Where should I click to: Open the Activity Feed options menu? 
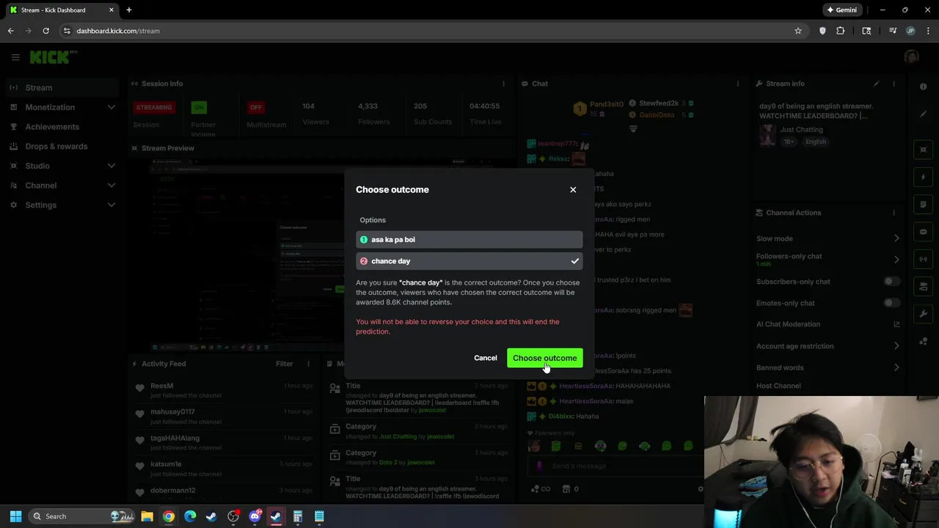(308, 364)
